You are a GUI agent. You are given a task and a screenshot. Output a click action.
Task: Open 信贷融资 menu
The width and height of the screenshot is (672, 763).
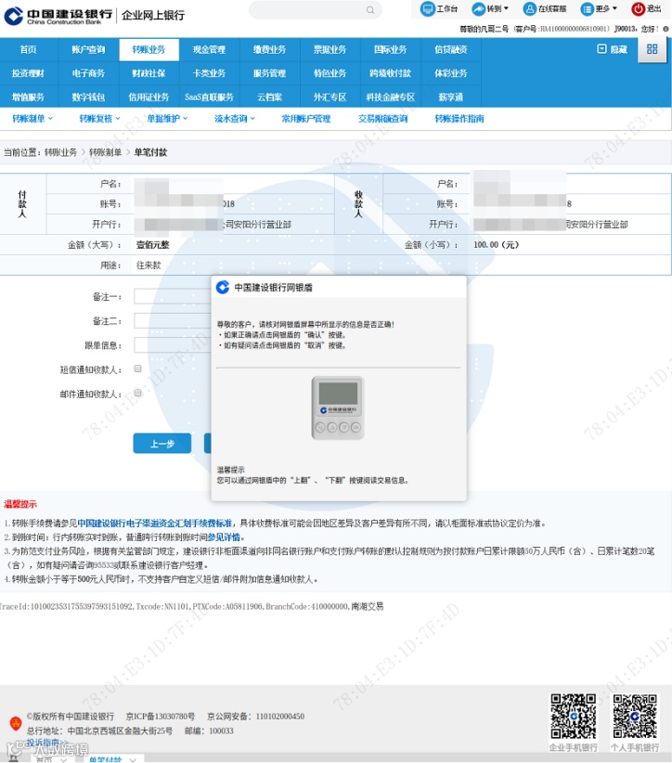[x=450, y=49]
